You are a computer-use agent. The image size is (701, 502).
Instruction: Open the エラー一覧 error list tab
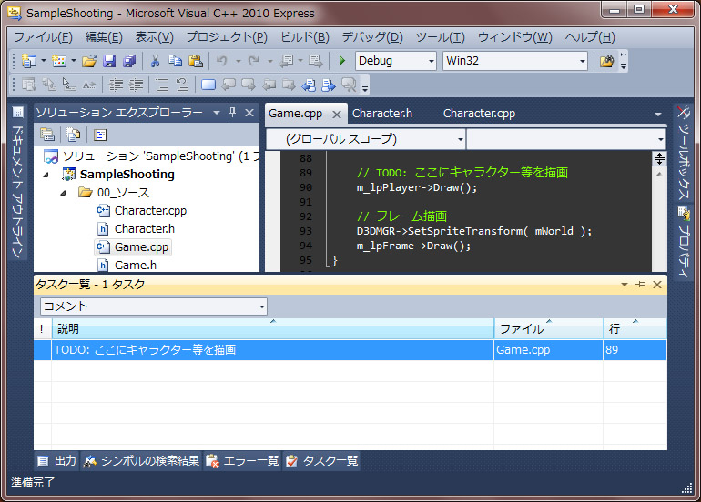click(243, 460)
